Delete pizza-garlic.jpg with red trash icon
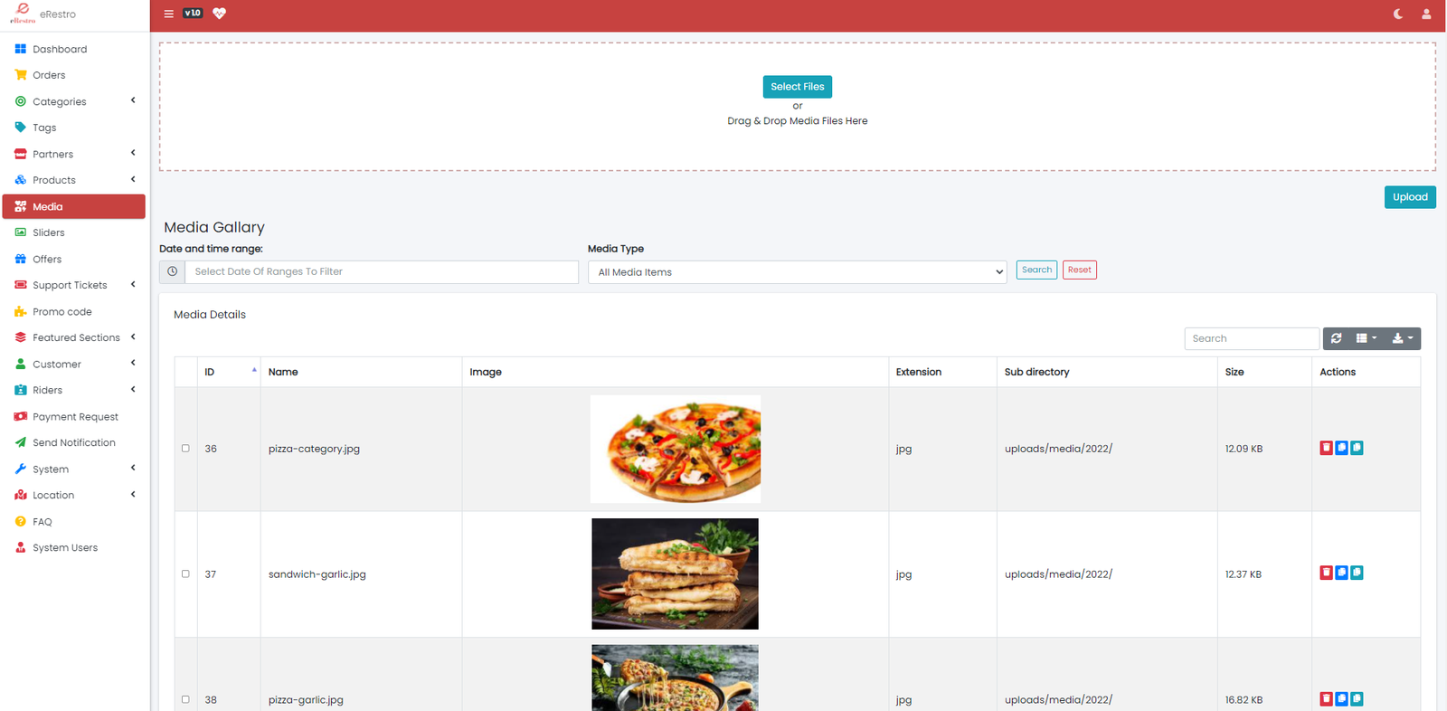 (1326, 699)
